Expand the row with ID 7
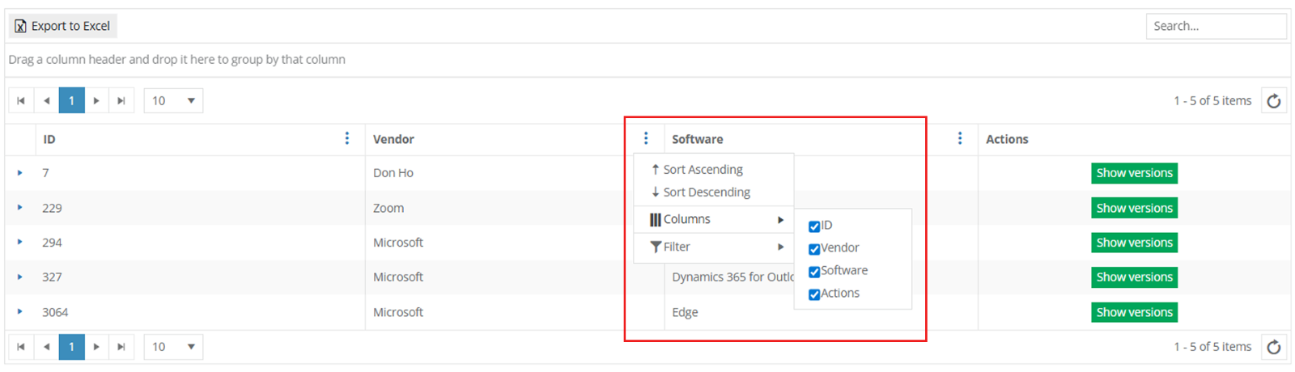The width and height of the screenshot is (1295, 372). (20, 173)
